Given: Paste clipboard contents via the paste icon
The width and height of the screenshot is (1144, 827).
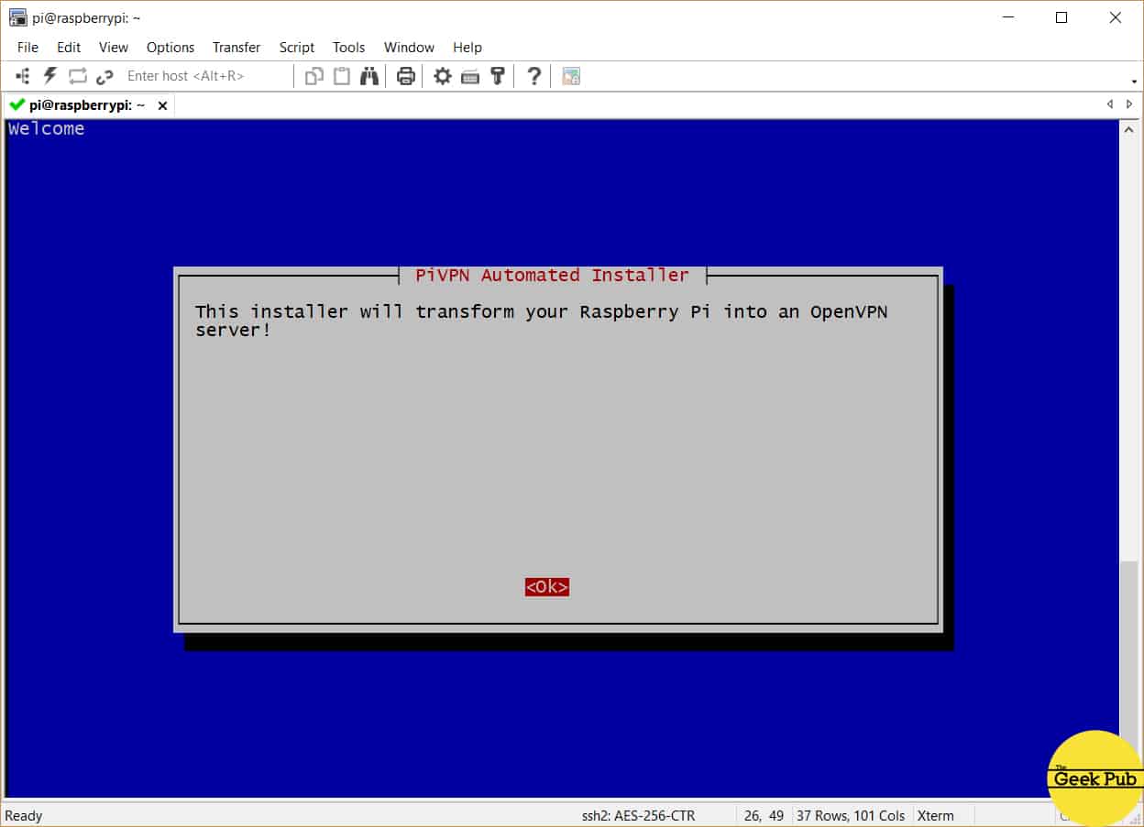Looking at the screenshot, I should pyautogui.click(x=340, y=76).
